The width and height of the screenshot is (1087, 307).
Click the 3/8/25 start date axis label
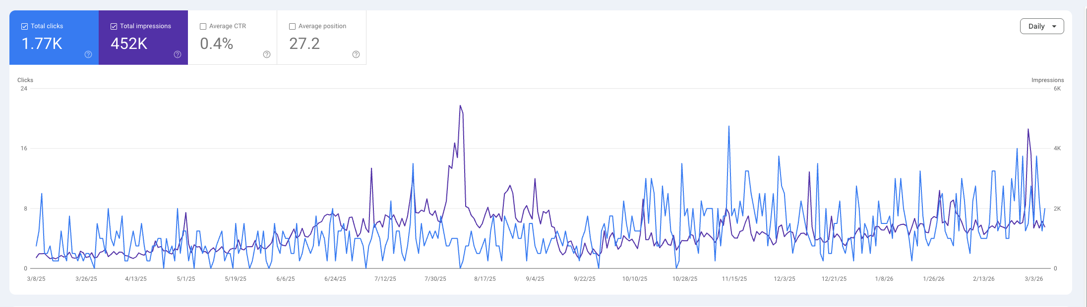point(36,279)
